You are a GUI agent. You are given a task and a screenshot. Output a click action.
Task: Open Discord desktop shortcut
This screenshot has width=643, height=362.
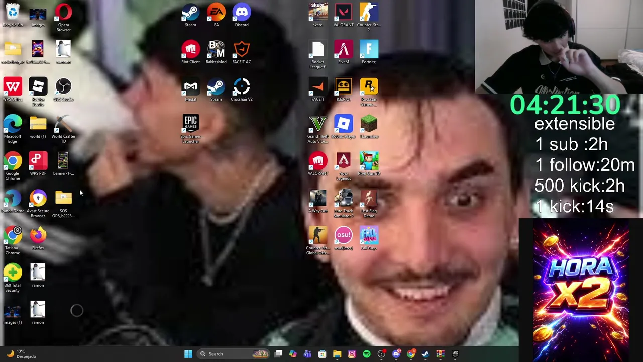pos(242,15)
